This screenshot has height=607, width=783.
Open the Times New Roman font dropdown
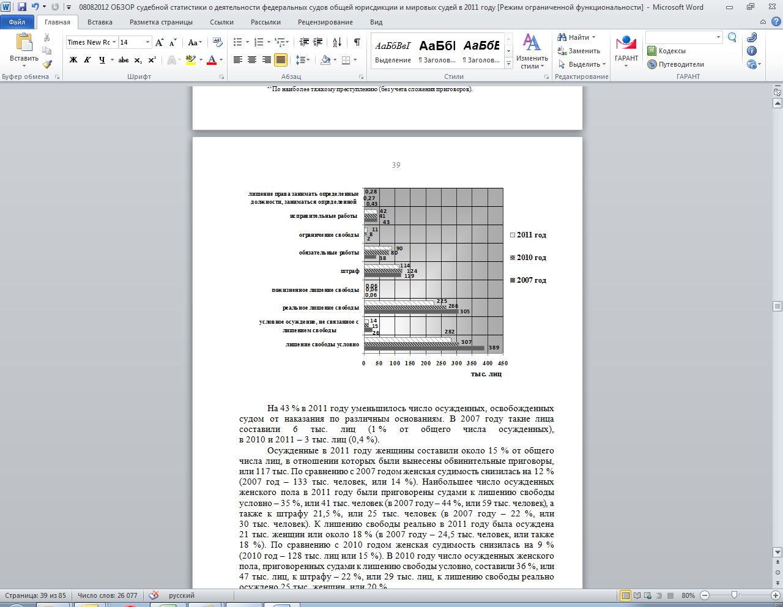tap(114, 42)
